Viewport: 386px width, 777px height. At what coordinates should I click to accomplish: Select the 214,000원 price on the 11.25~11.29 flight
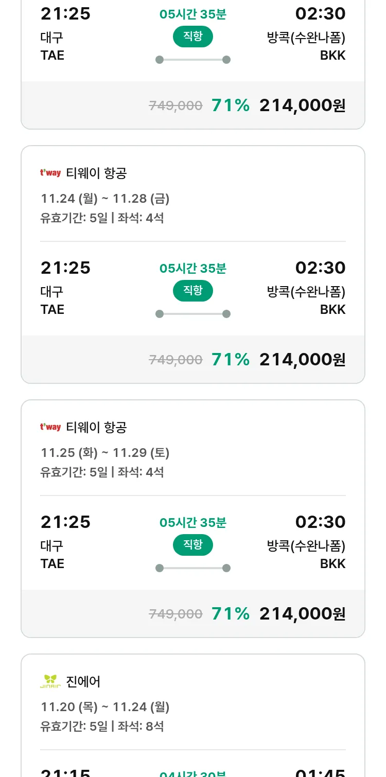(302, 613)
